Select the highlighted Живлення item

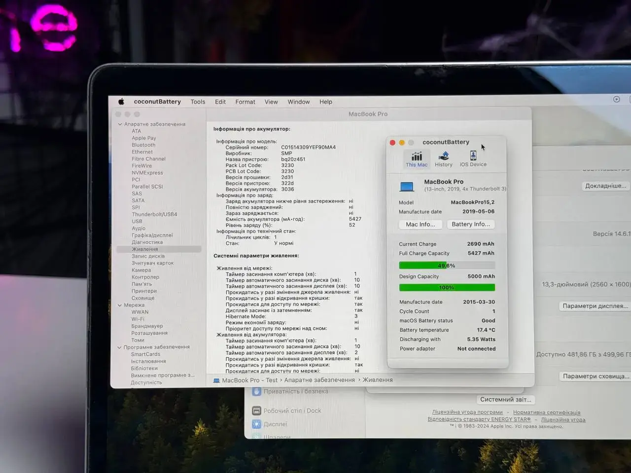(159, 249)
